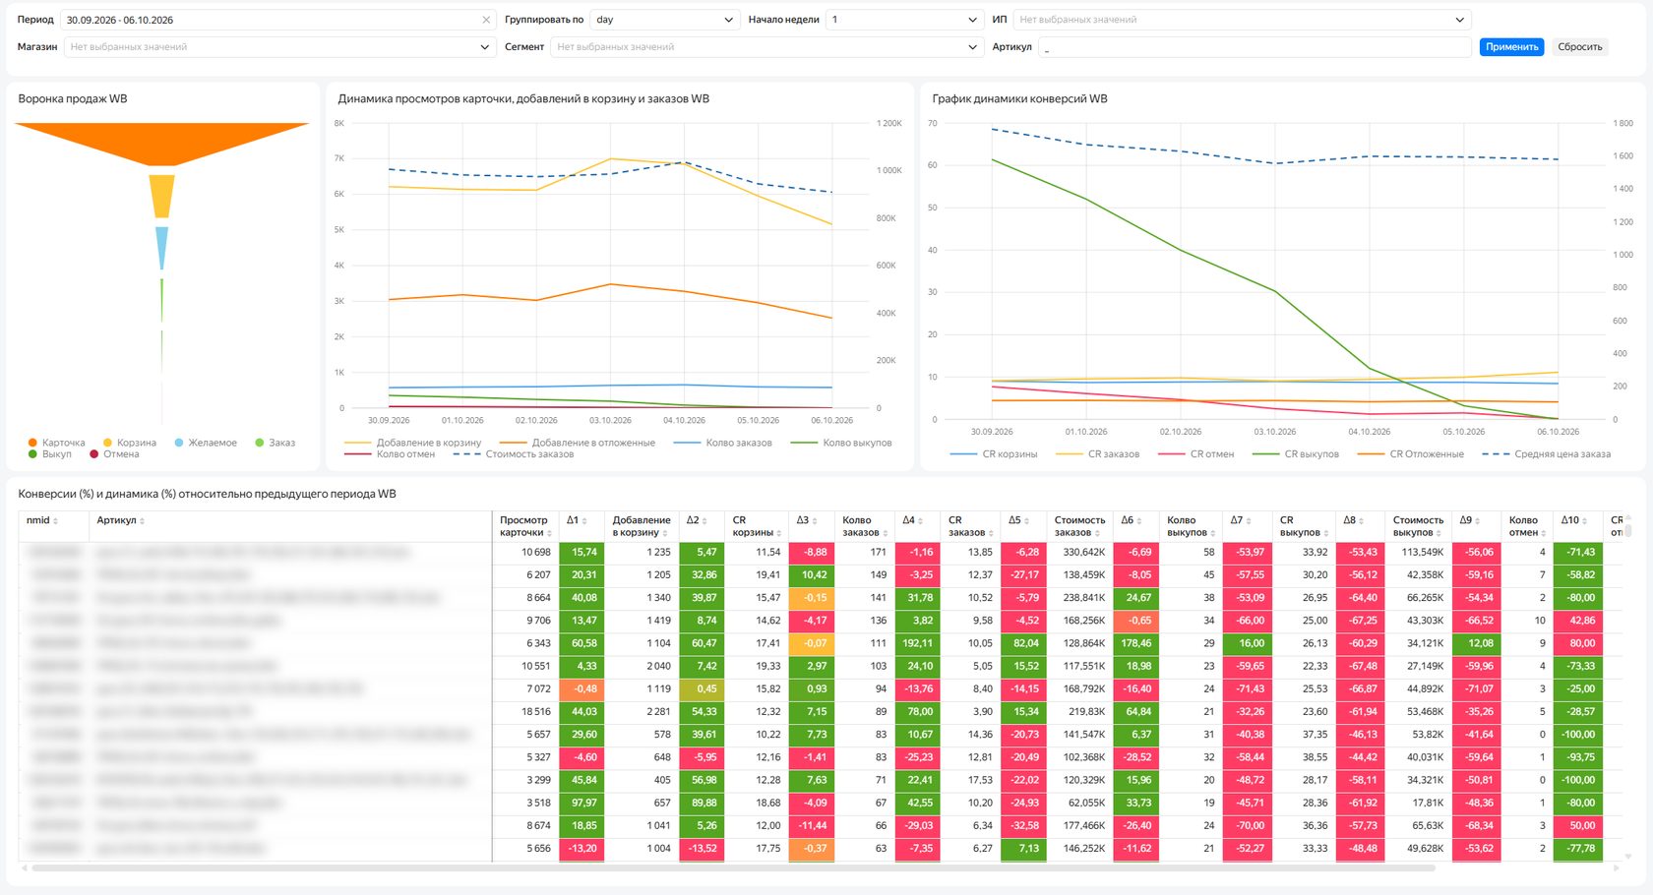1653x895 pixels.
Task: Sort the Колво заказов column via its icon
Action: click(886, 533)
